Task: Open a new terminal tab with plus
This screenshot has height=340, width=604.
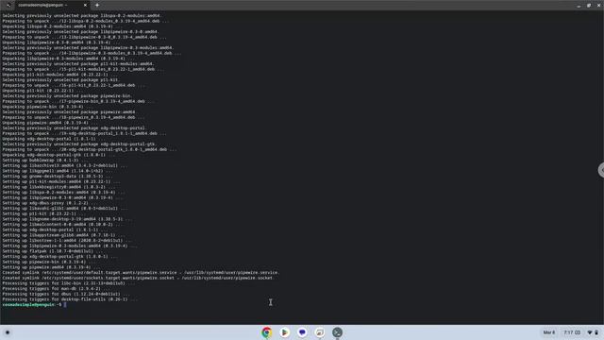Action: tap(97, 5)
